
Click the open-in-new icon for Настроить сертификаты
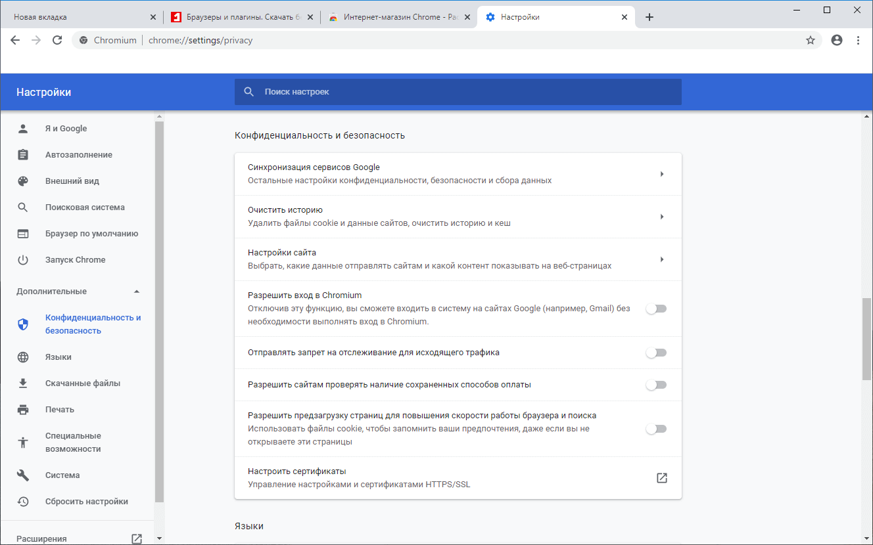[x=662, y=478]
